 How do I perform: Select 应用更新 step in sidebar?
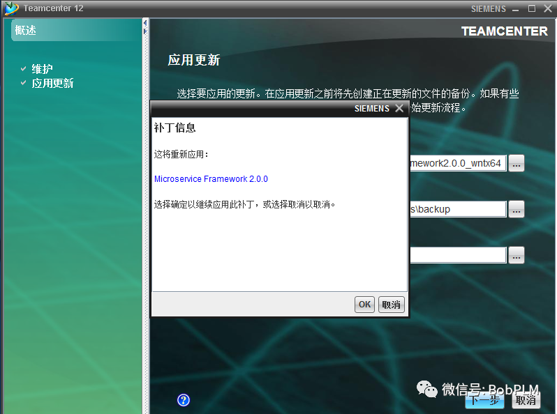coord(52,83)
